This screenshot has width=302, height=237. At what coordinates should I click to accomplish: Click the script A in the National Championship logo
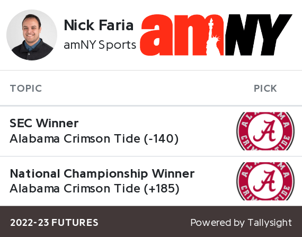(265, 181)
